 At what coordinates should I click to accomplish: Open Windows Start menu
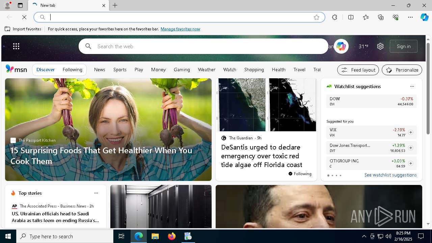coord(8,236)
